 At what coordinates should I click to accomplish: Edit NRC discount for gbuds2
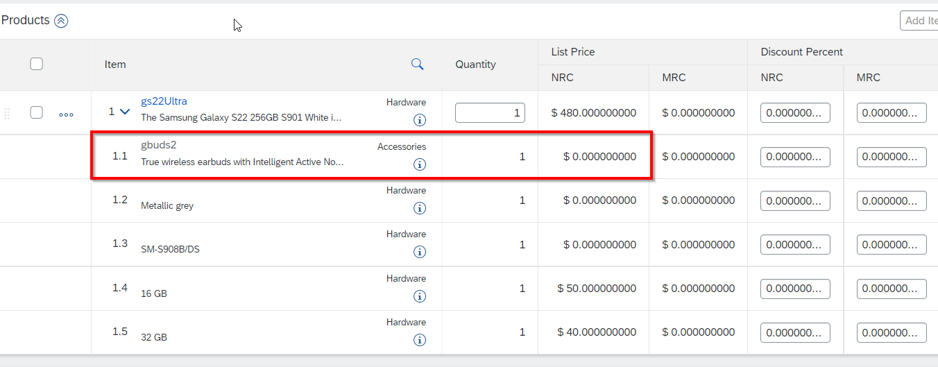pyautogui.click(x=795, y=157)
